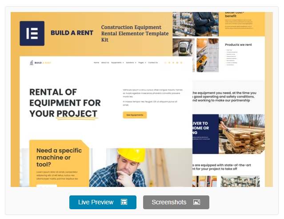Click the 'BUILD A RENT' banner title
The height and width of the screenshot is (219, 284).
(72, 33)
